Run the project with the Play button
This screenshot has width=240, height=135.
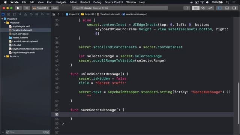pyautogui.click(x=18, y=8)
